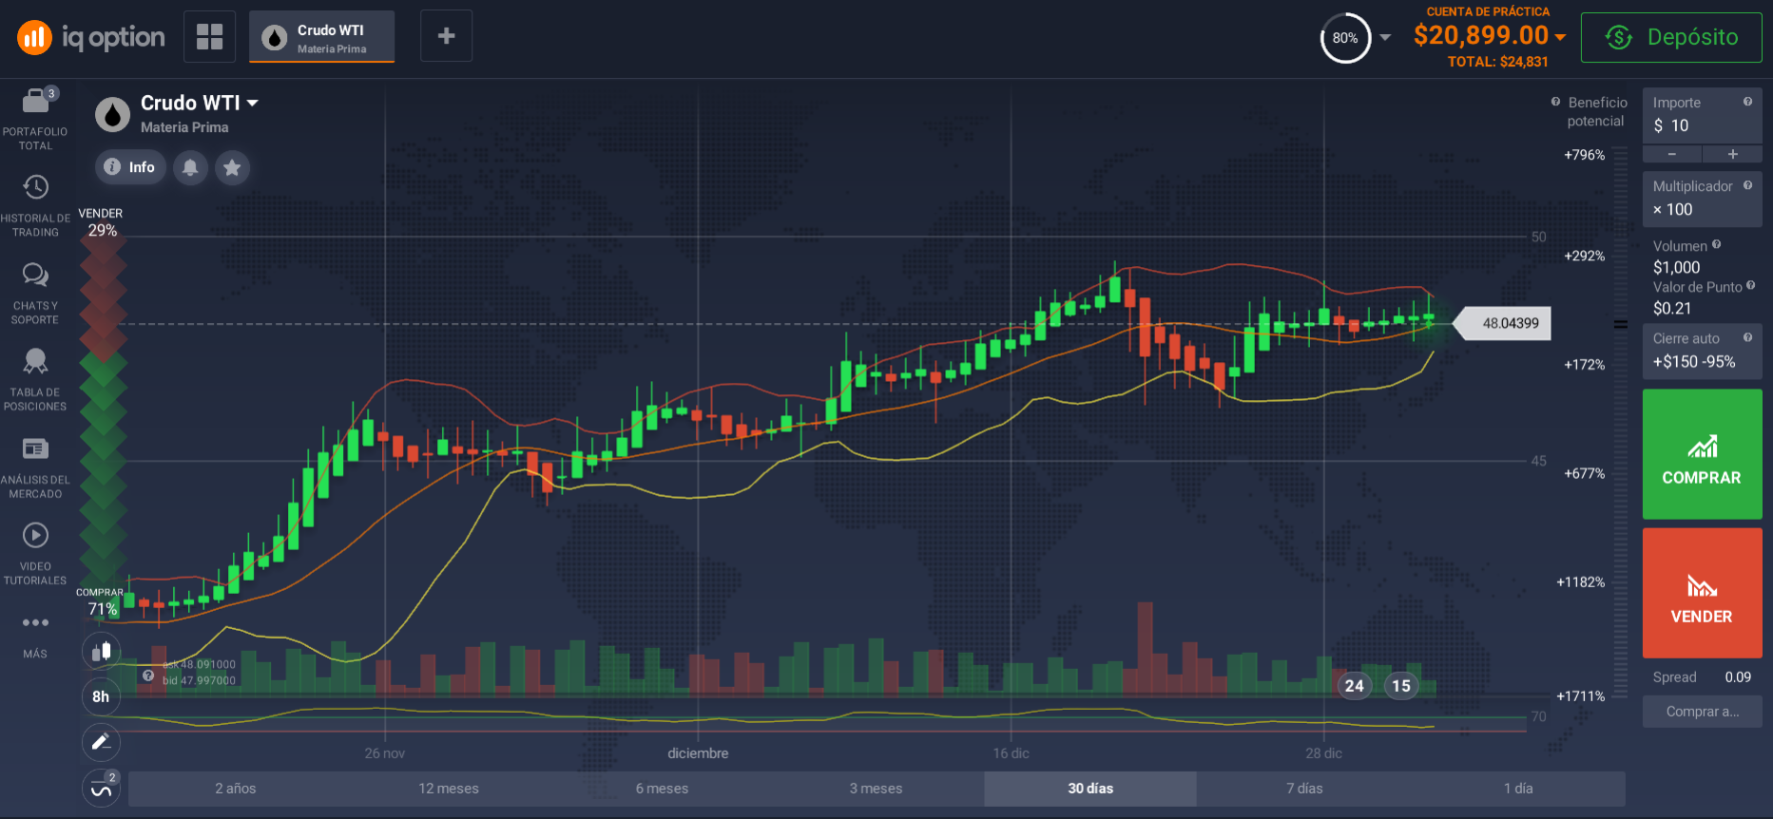Open the Multiplicador x100 selector

coord(1702,199)
